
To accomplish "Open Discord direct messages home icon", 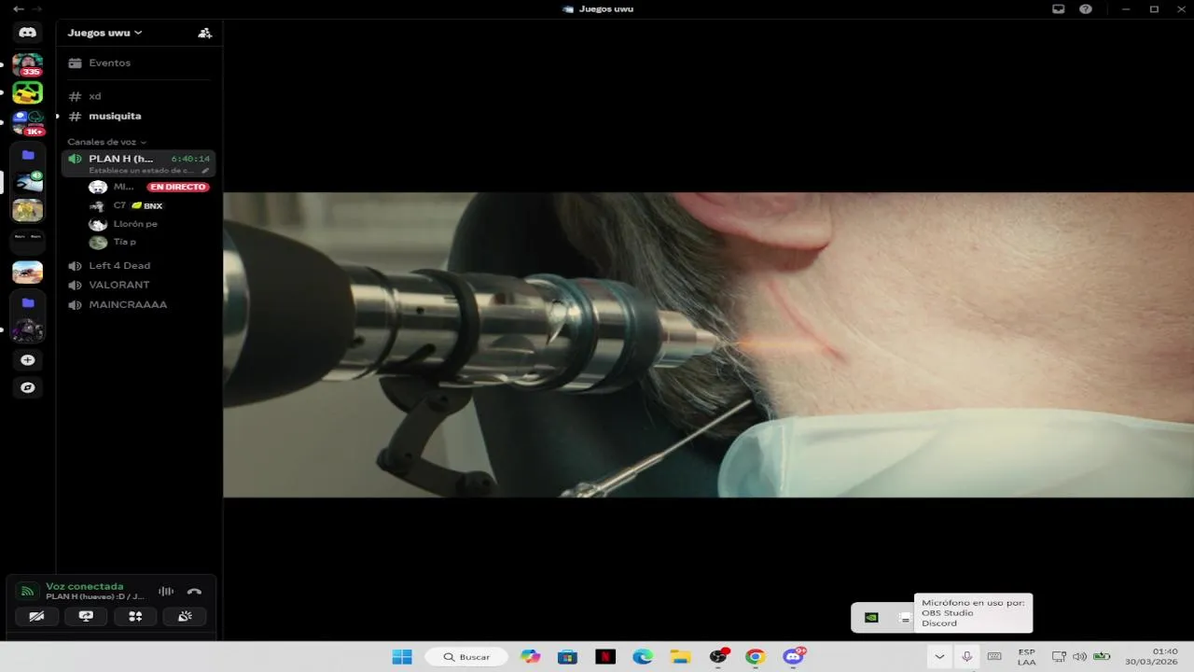I will point(27,33).
